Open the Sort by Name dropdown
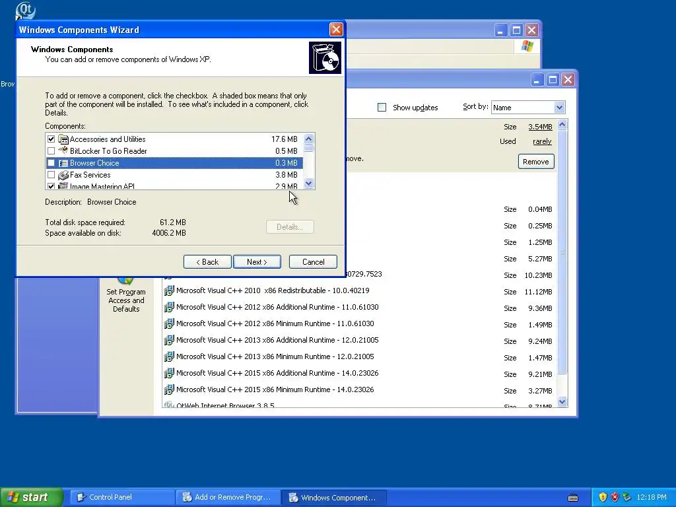 (x=559, y=108)
